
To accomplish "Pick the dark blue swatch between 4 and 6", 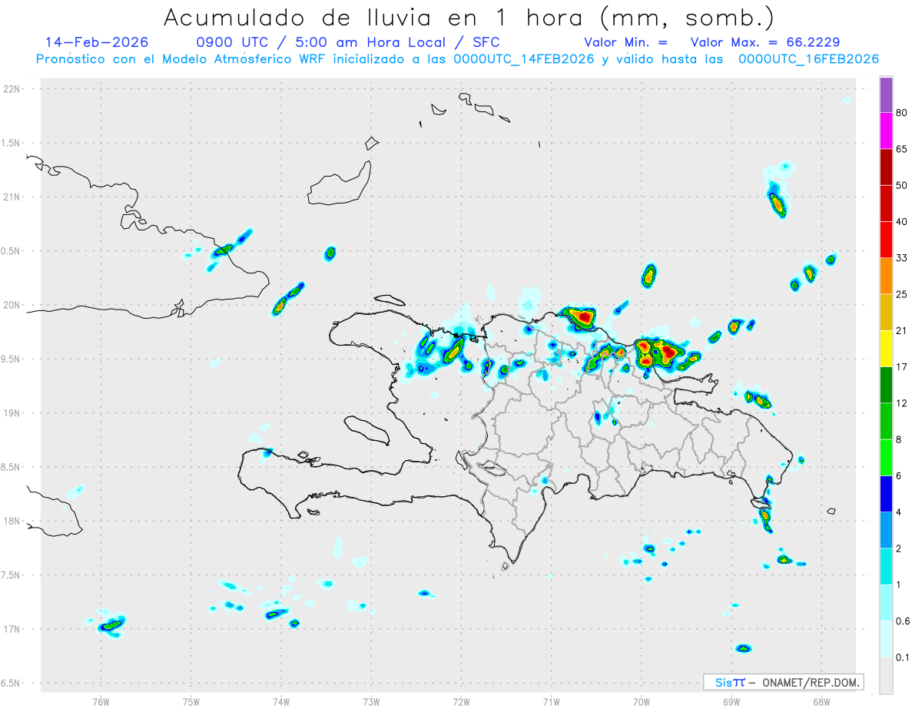I will (886, 494).
